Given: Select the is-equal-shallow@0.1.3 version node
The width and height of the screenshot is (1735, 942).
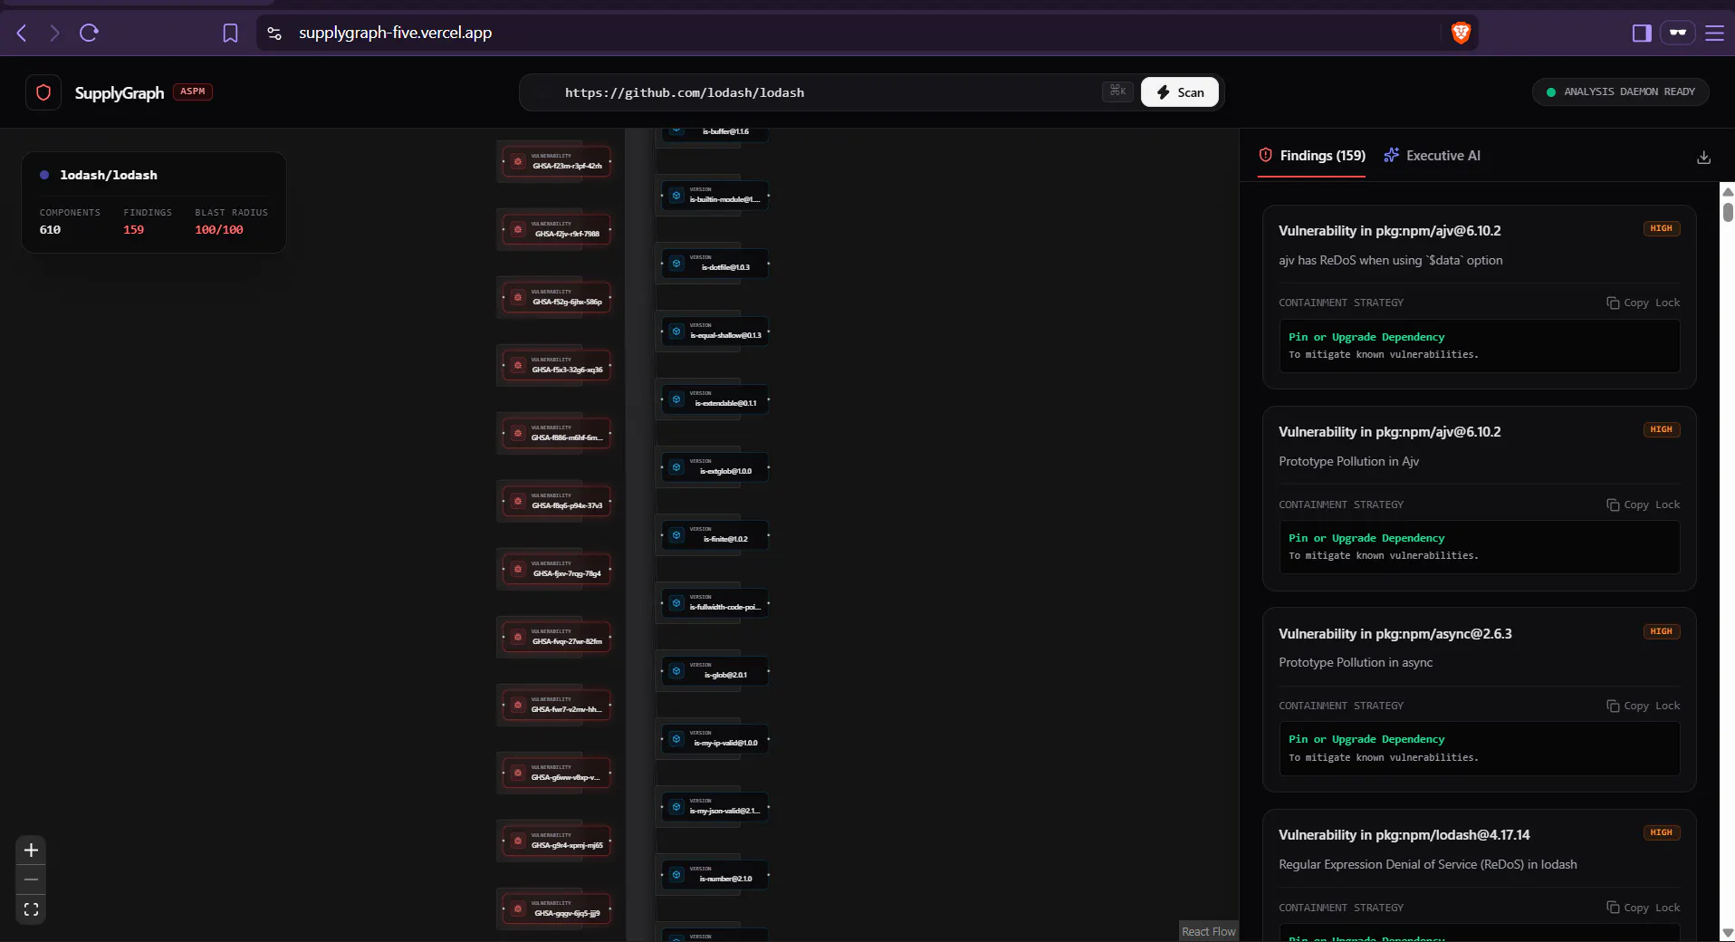Looking at the screenshot, I should point(715,332).
